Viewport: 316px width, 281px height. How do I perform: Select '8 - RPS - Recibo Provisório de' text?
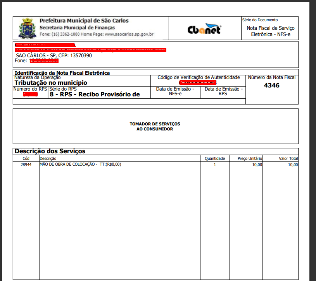click(x=95, y=94)
